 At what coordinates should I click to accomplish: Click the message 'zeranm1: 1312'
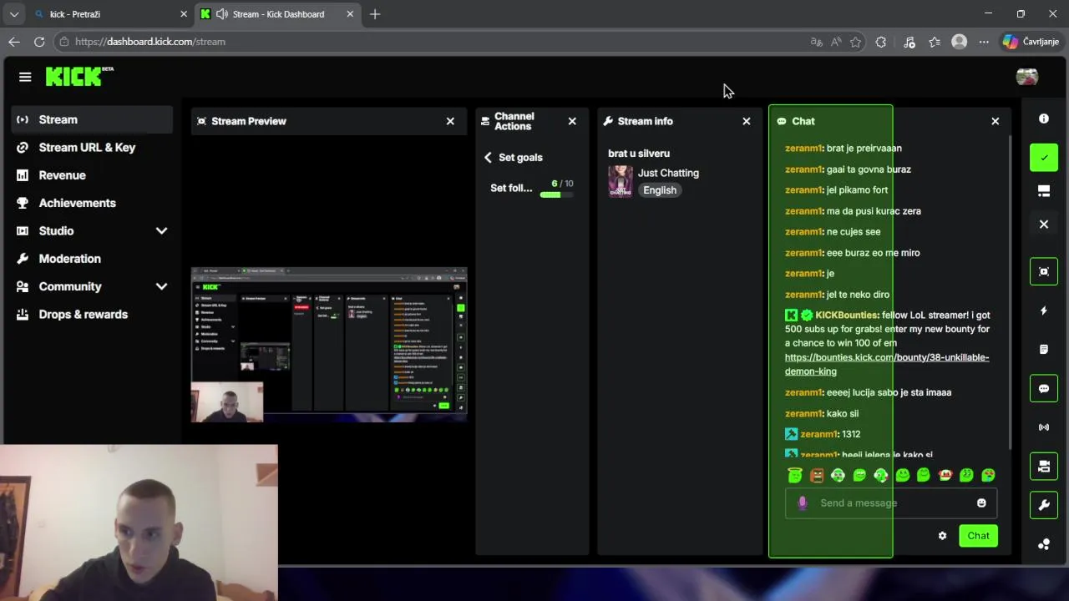(x=823, y=434)
